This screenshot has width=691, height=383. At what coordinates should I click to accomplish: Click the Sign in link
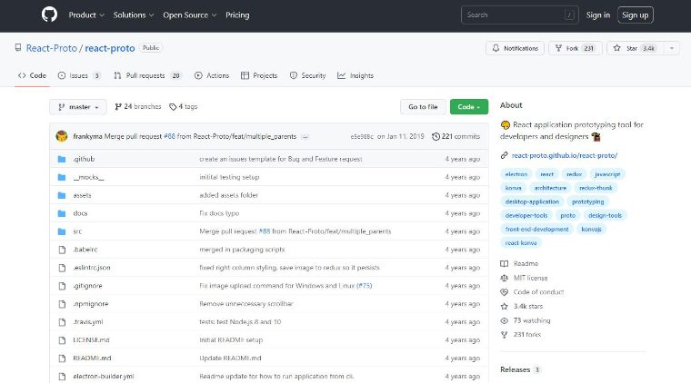[x=598, y=15]
